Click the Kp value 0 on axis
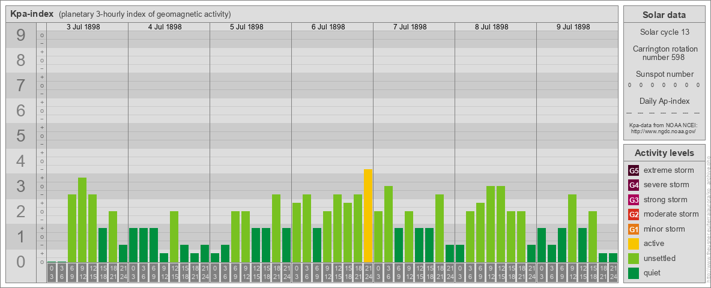This screenshot has width=711, height=288. tap(21, 262)
